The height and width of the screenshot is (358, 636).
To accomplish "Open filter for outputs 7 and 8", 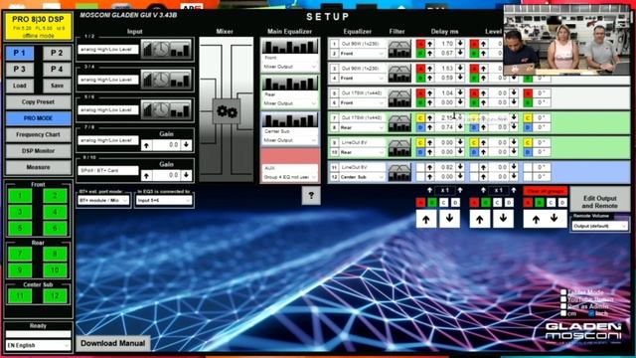I will coord(399,123).
